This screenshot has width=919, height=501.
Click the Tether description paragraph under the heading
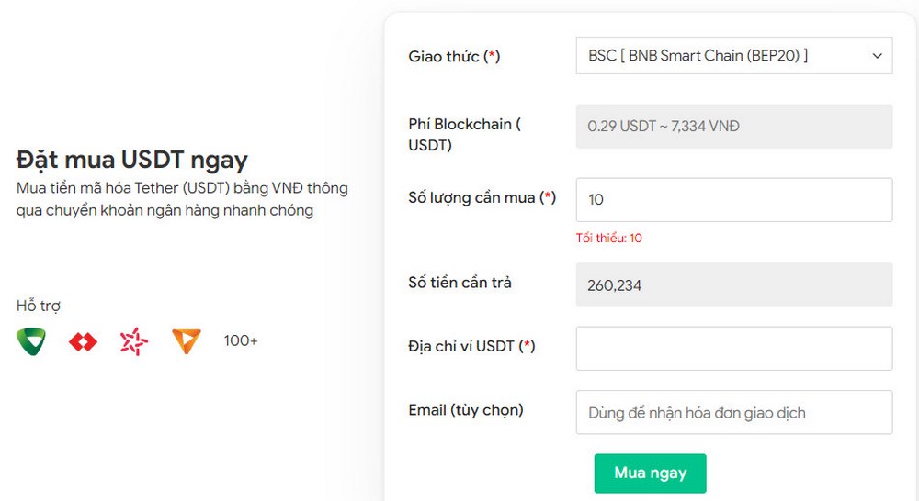[x=182, y=199]
